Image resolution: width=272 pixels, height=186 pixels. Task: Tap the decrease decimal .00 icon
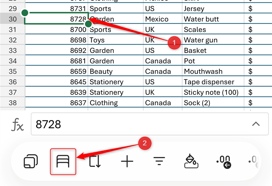[224, 162]
